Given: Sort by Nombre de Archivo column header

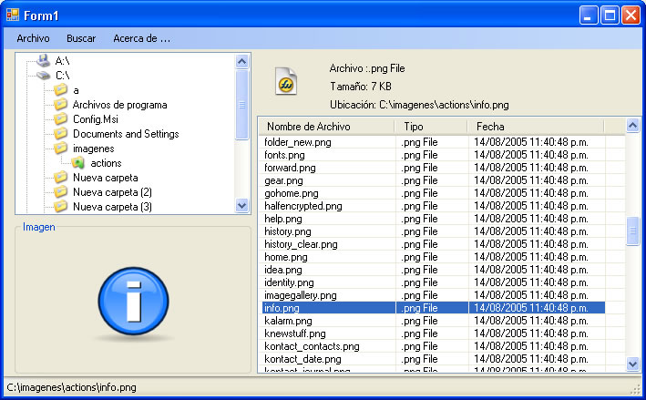Looking at the screenshot, I should click(x=308, y=127).
